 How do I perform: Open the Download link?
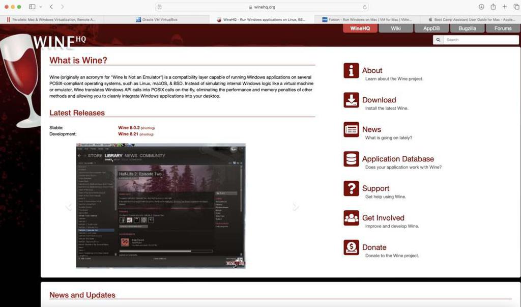click(x=379, y=100)
